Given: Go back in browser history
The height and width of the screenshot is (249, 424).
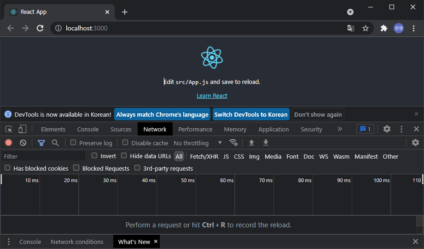Looking at the screenshot, I should click(x=11, y=28).
